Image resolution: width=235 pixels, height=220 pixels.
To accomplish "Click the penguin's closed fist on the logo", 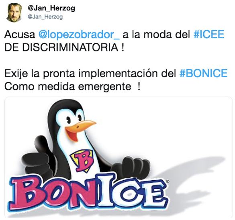I will coord(132,167).
